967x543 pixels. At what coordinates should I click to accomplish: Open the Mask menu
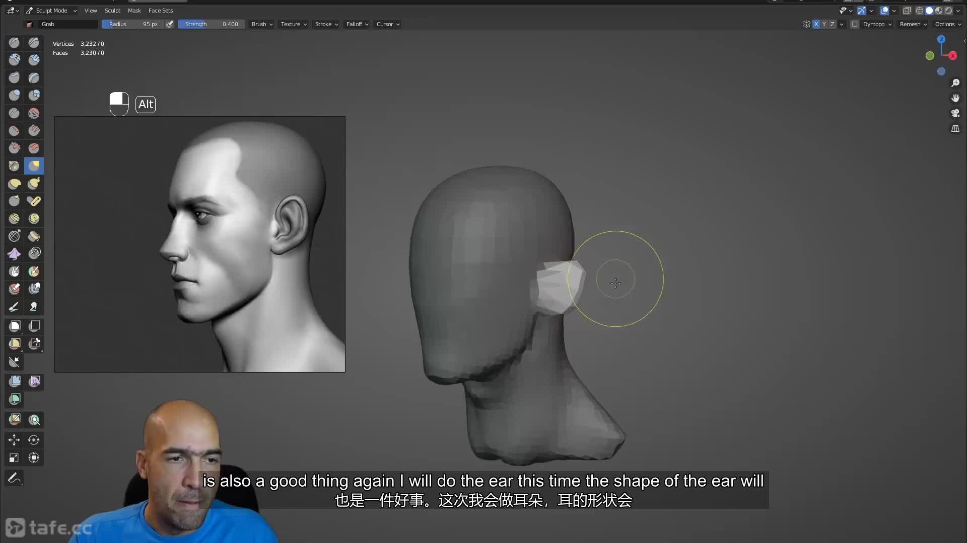[134, 11]
